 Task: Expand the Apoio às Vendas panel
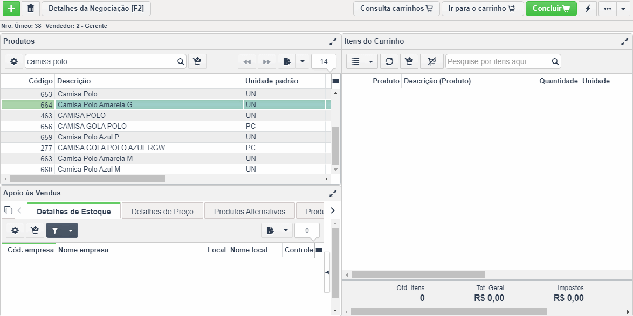pos(333,193)
